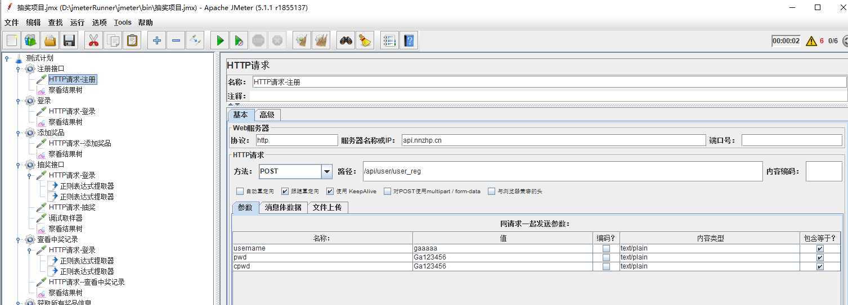Check the 与浏览器兼容的头 checkbox
Viewport: 848px width, 305px height.
(491, 191)
